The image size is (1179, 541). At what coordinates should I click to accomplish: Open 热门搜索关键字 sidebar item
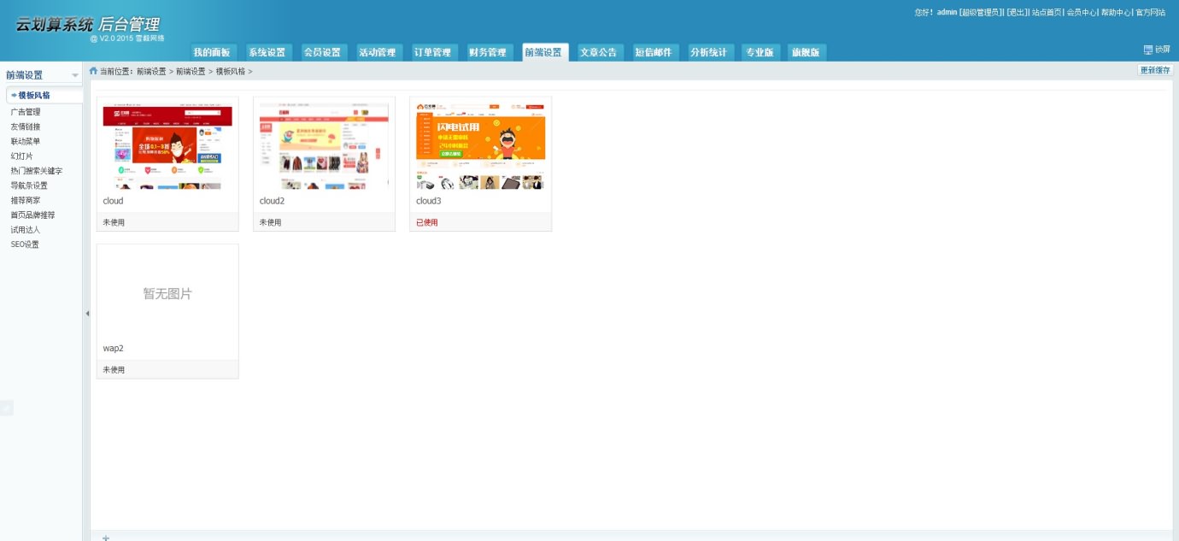point(36,171)
